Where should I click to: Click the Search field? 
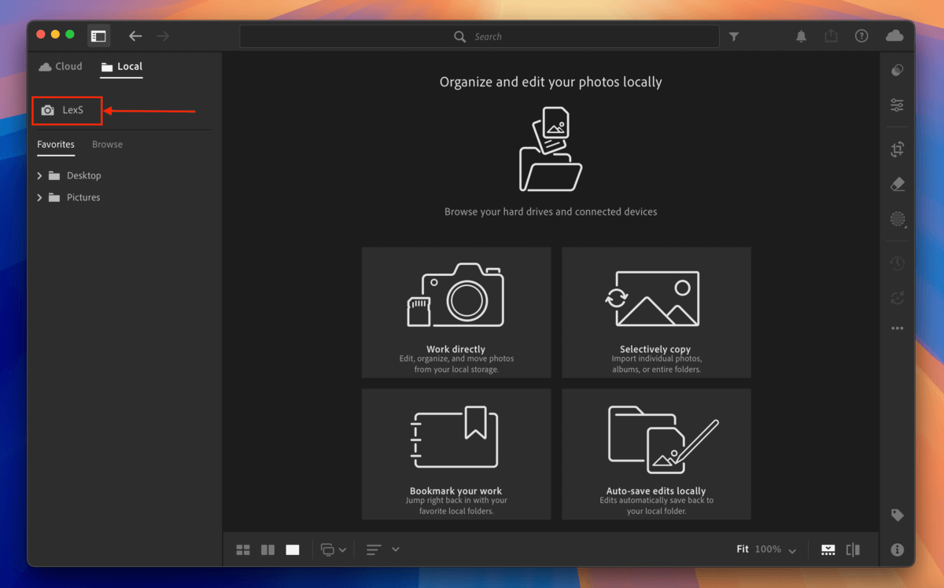[x=479, y=36]
